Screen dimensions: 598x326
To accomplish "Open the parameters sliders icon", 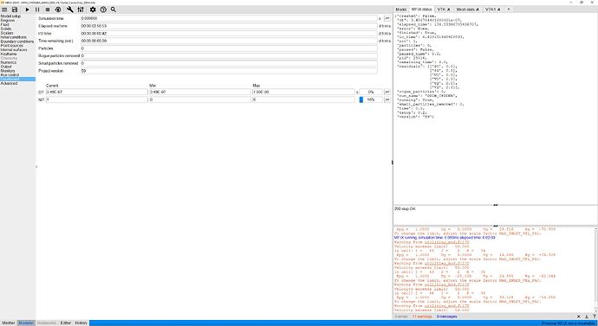I will click(x=80, y=10).
